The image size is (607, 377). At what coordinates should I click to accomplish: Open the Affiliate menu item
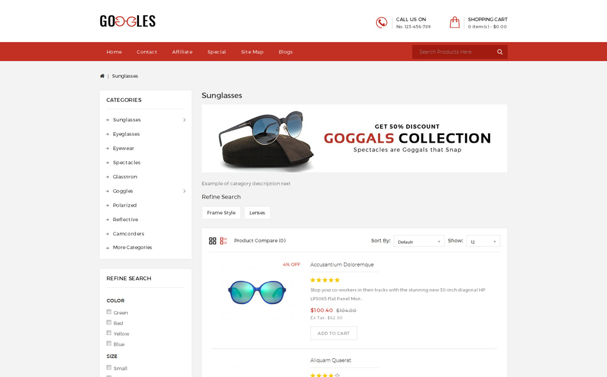182,52
